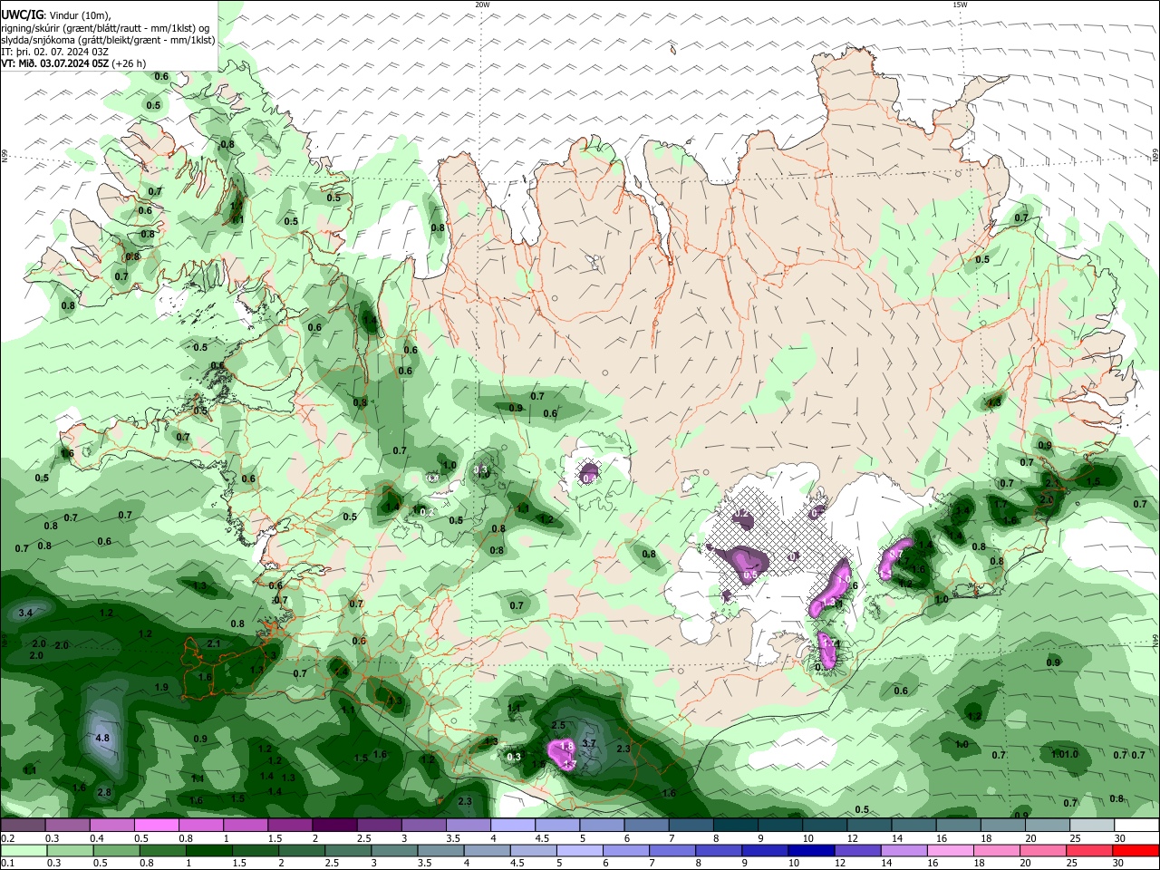The height and width of the screenshot is (870, 1160).
Task: Click the palest green swatch labeled 0.1
Action: point(23,851)
